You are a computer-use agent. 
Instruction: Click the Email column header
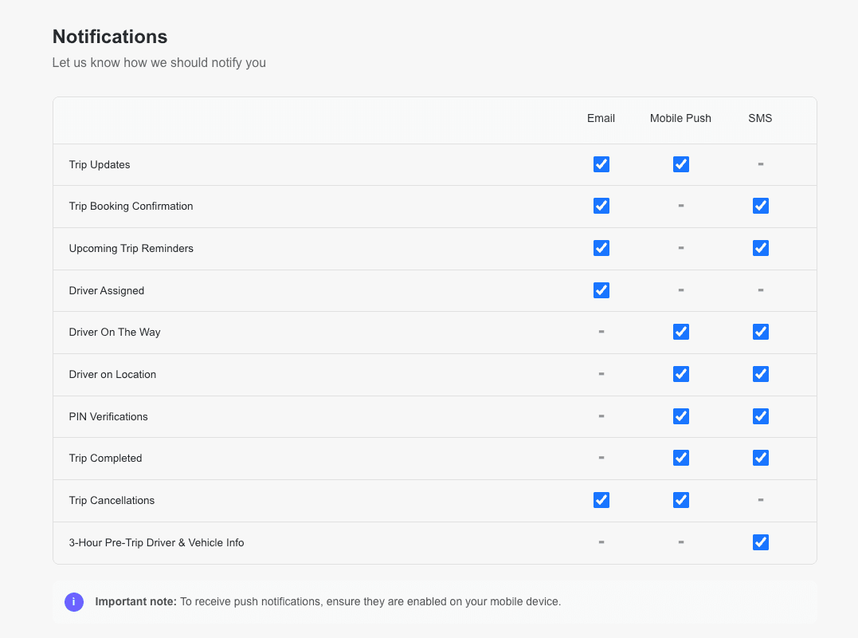[601, 118]
